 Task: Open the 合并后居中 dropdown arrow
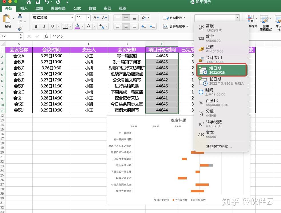tap(188, 26)
